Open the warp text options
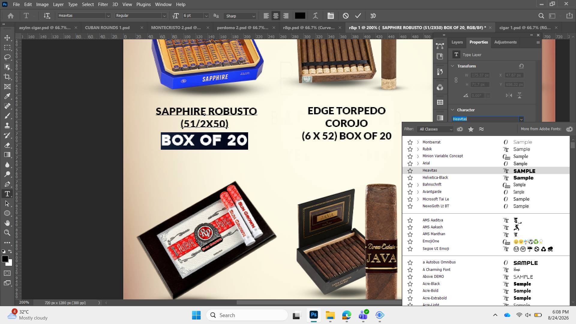The height and width of the screenshot is (324, 576). coord(315,16)
